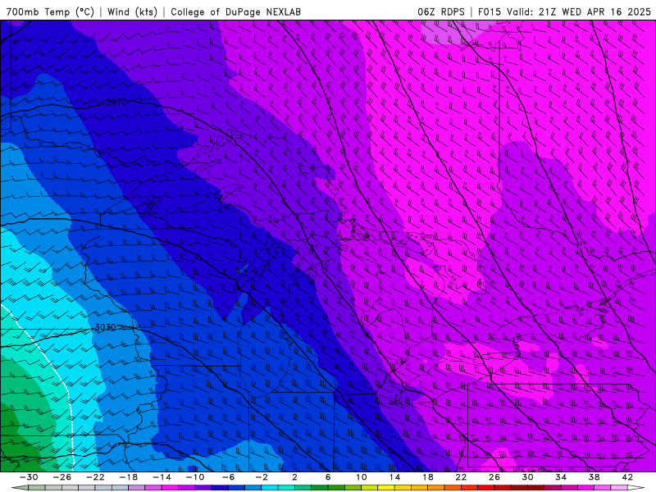Click the 6 tick label on colorbar
This screenshot has height=492, width=656.
click(x=328, y=477)
